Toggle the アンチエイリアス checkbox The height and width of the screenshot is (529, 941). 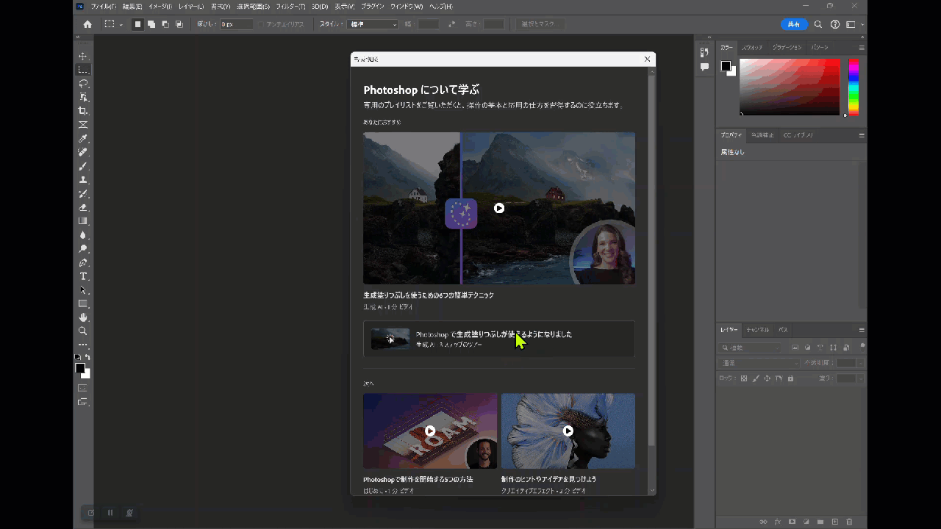(261, 24)
